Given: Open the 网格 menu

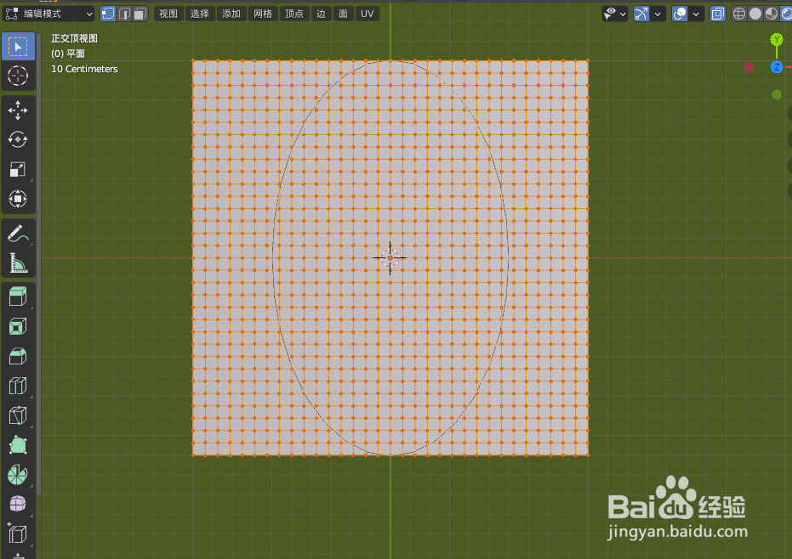Looking at the screenshot, I should [263, 14].
